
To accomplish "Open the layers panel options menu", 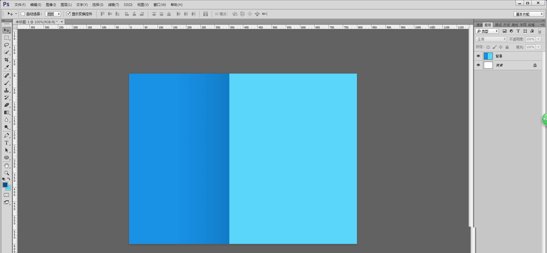I will point(542,25).
